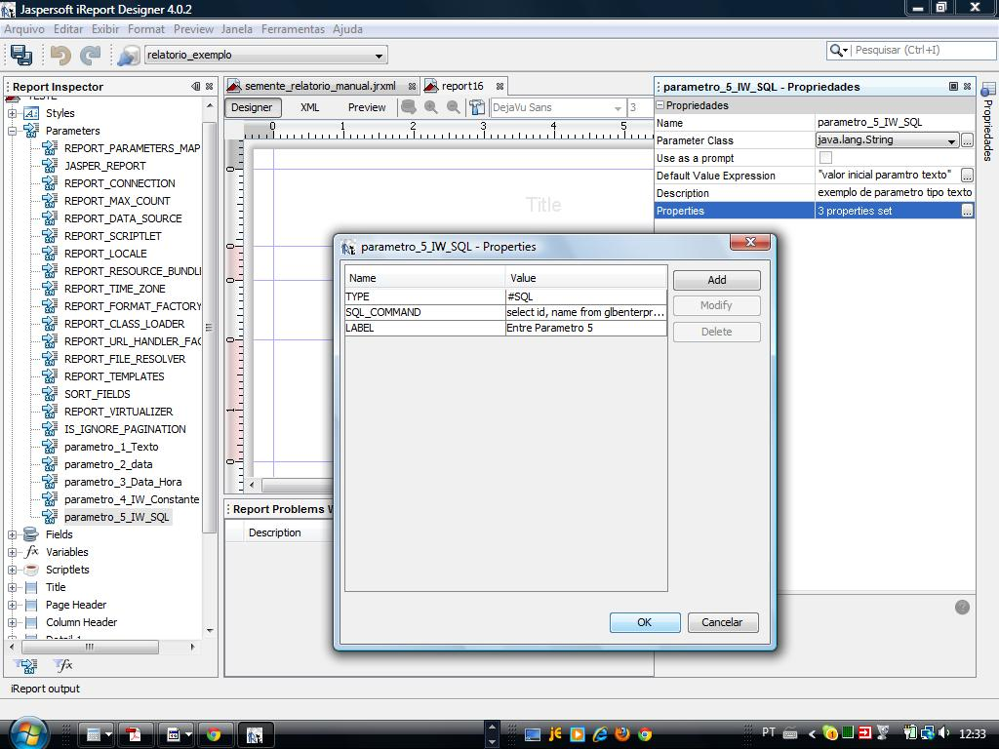Switch to the report16 tab
Viewport: 999px width, 749px height.
(462, 86)
